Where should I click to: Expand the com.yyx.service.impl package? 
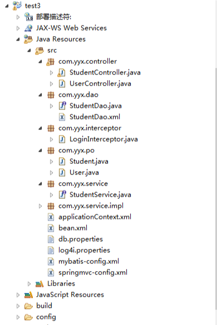click(x=40, y=206)
